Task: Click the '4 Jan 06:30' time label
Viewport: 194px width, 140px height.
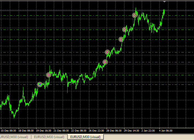Action: click(166, 131)
